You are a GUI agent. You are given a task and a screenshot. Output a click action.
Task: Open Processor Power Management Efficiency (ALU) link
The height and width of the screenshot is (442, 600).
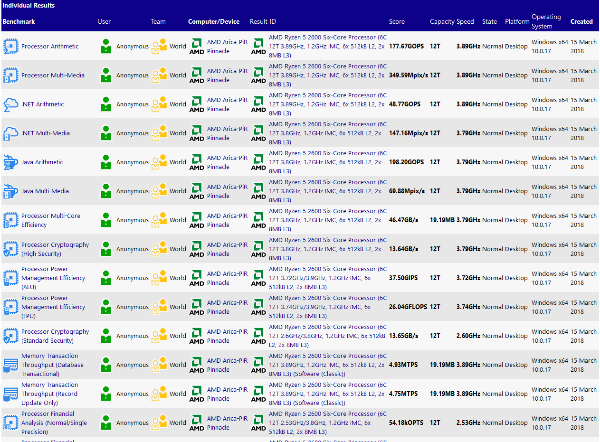click(x=53, y=278)
